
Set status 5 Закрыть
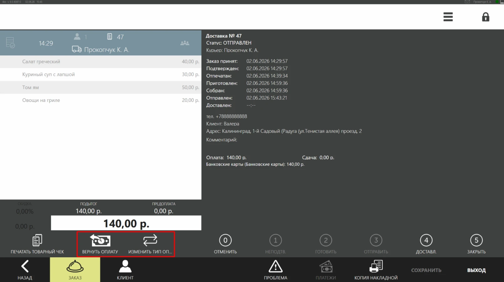(476, 244)
